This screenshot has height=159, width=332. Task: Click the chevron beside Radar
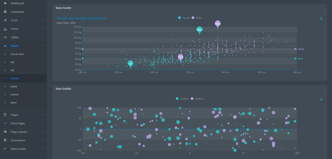pos(5,86)
